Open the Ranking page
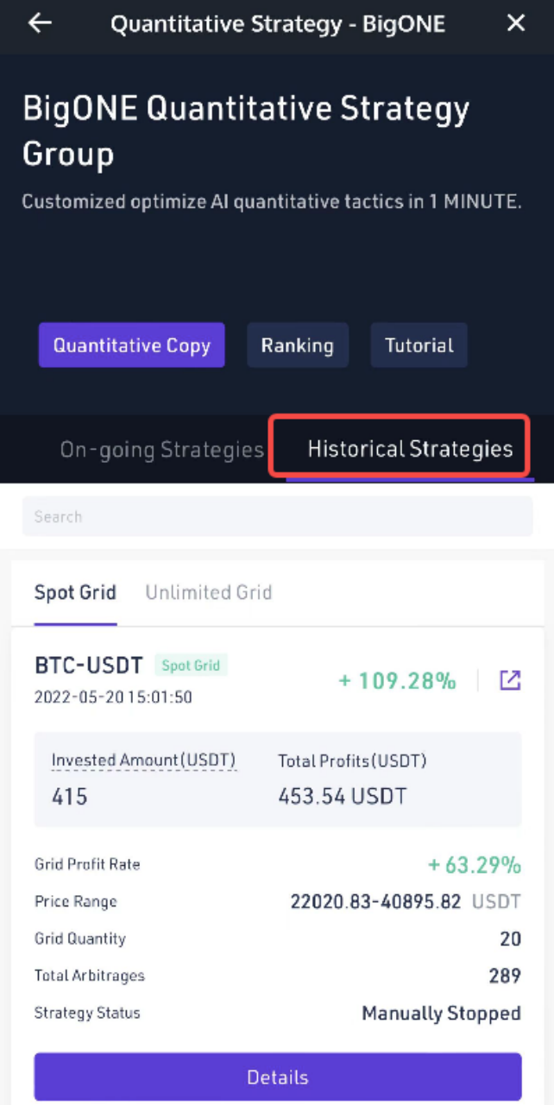 tap(298, 345)
